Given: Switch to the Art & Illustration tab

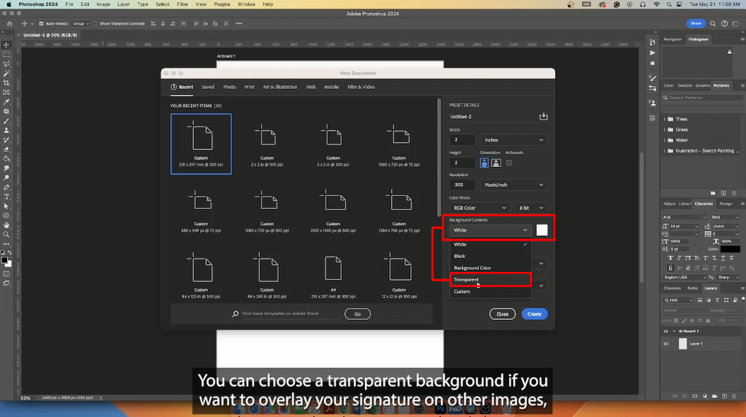Looking at the screenshot, I should tap(280, 87).
